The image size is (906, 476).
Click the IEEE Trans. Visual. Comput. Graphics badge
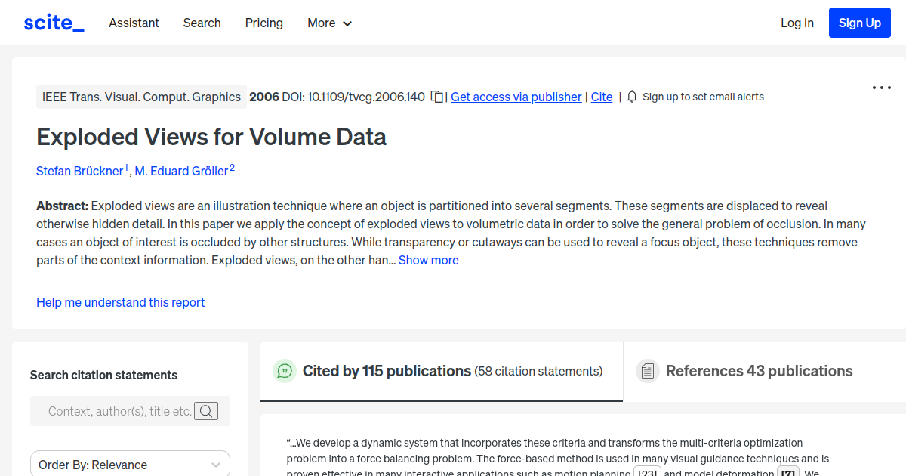(x=141, y=97)
